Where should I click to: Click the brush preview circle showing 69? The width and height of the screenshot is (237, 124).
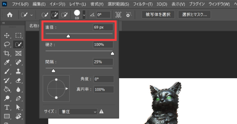[77, 13]
